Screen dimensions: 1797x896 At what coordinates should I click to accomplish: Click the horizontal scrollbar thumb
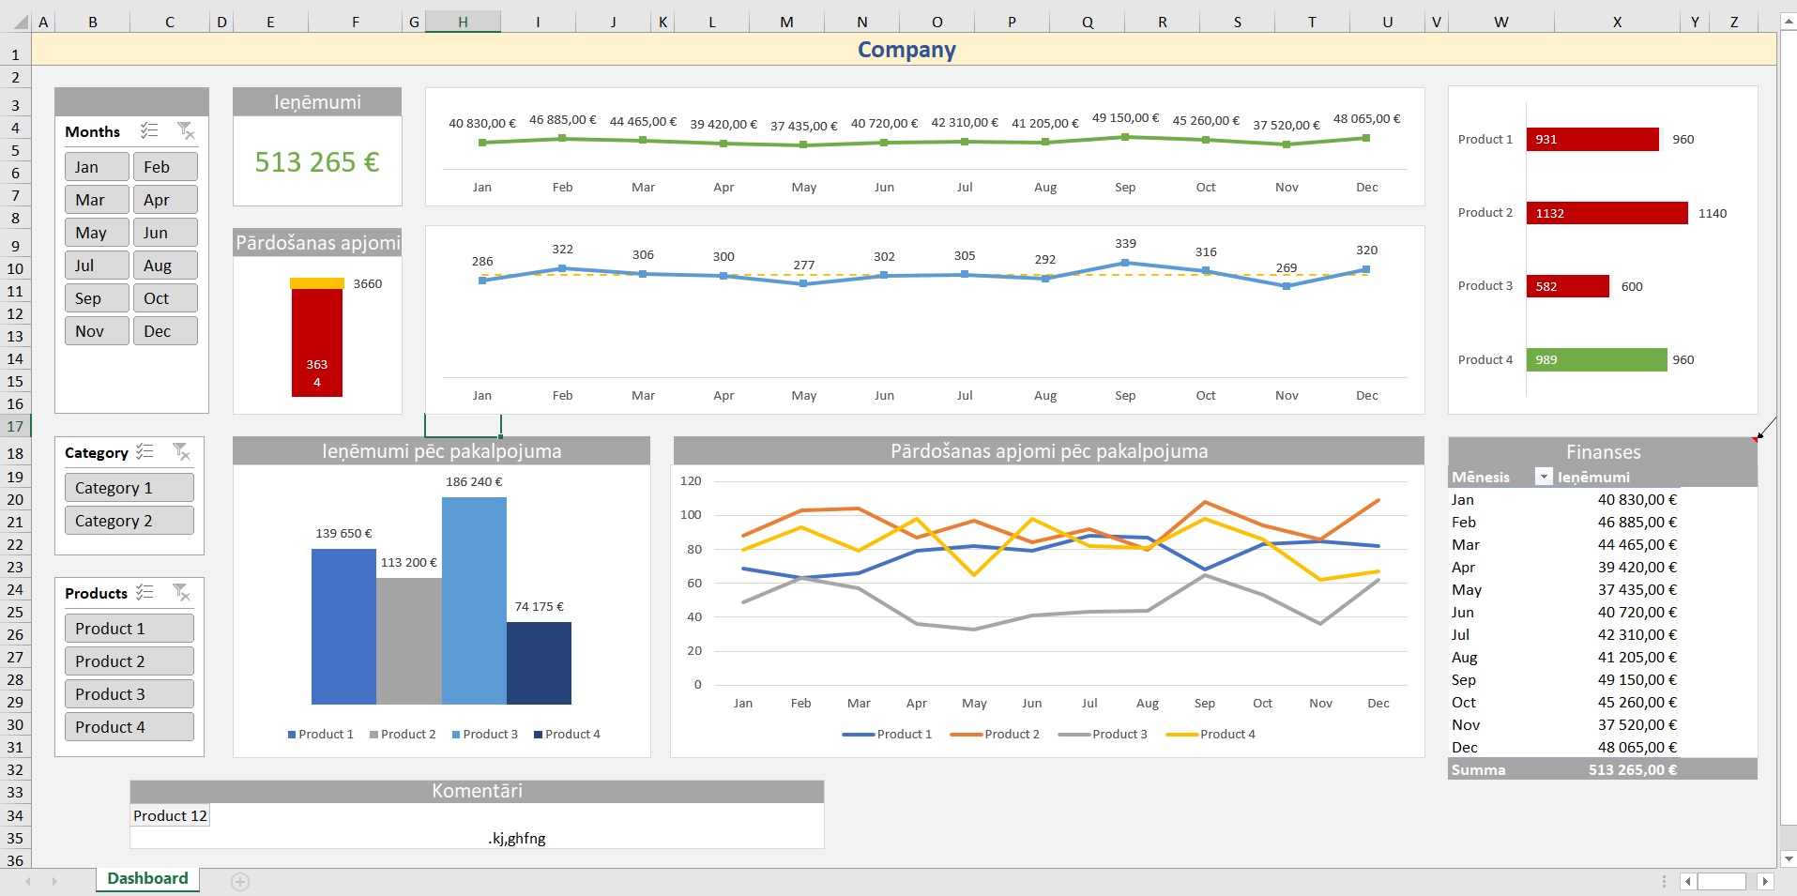coord(1721,881)
